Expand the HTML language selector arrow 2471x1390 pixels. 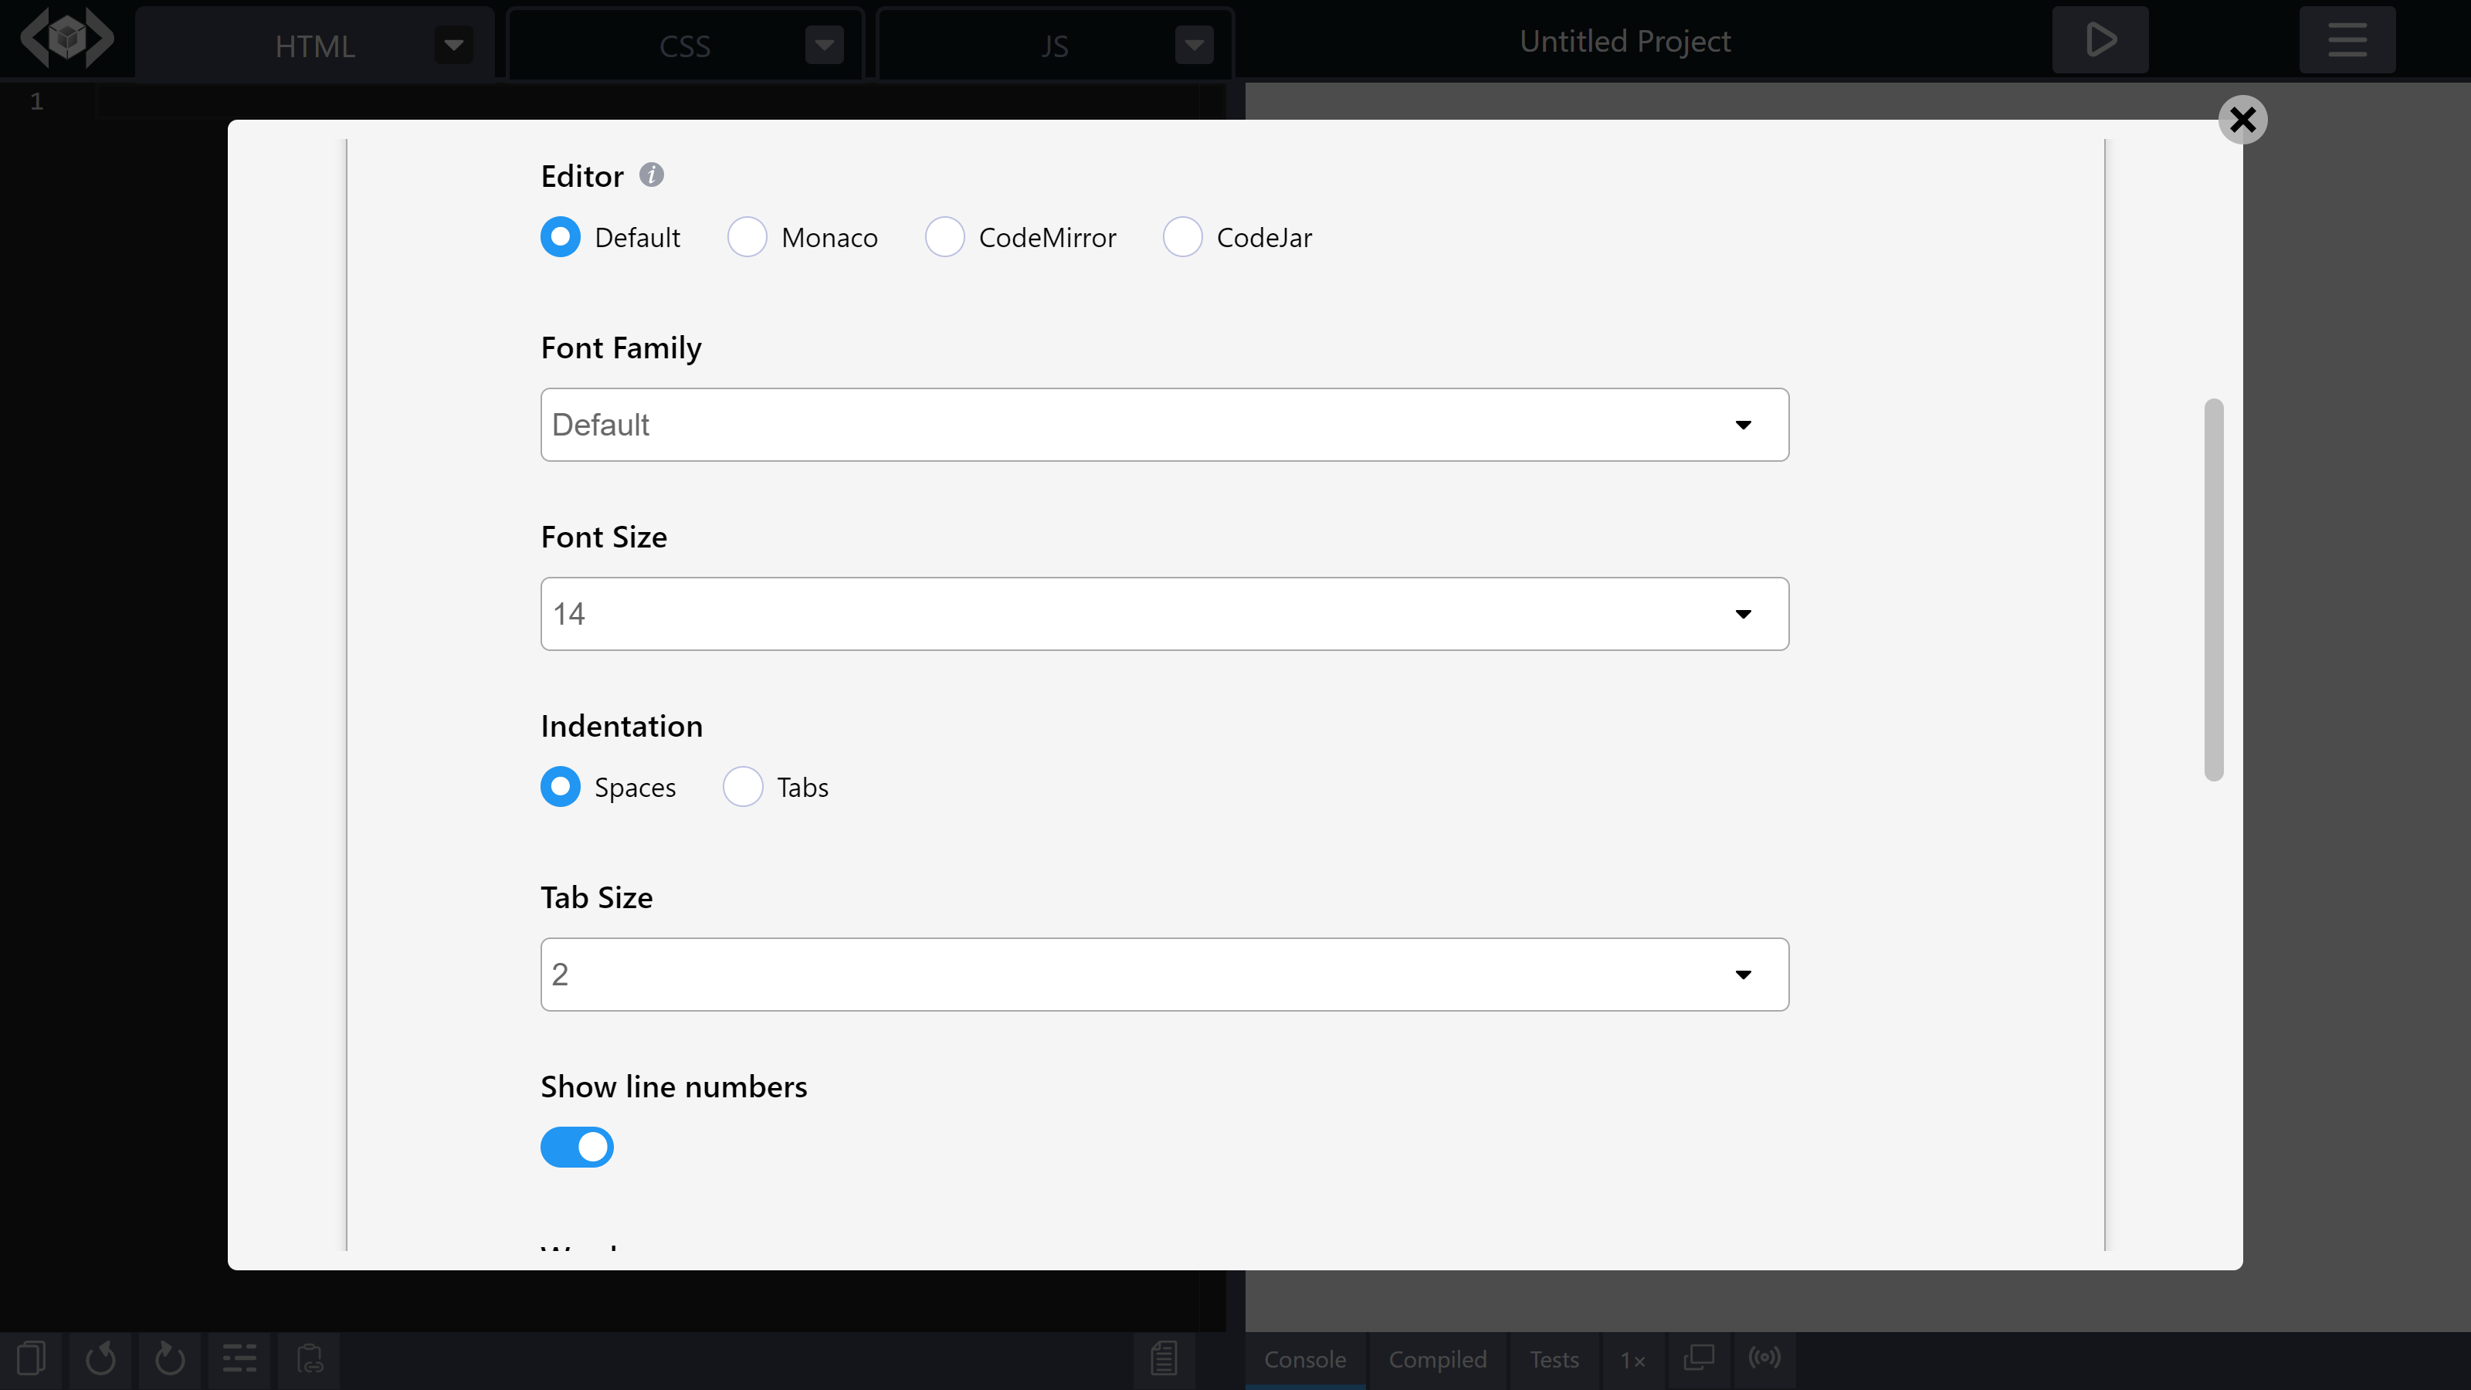click(453, 43)
